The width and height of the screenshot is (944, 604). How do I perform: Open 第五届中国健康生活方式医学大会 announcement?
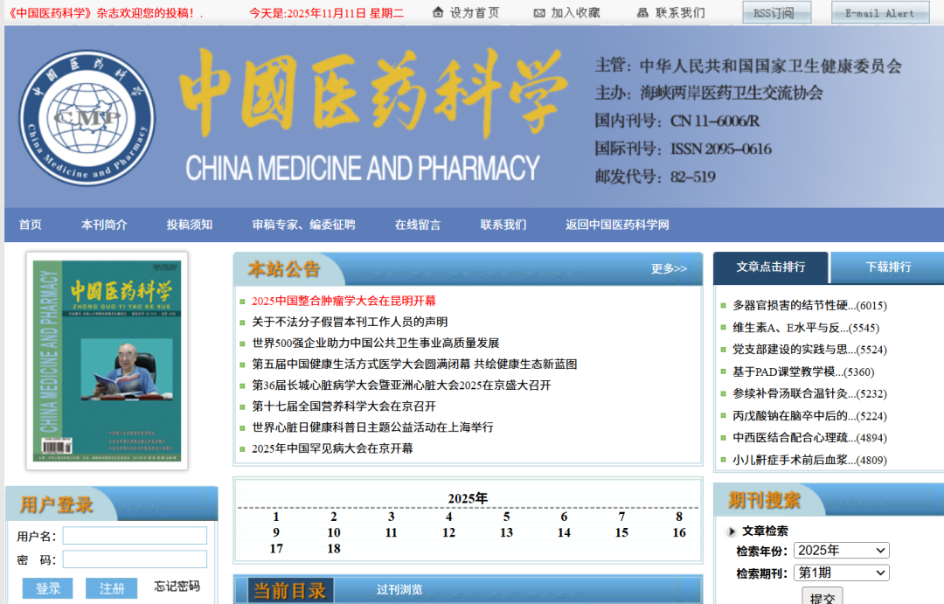pyautogui.click(x=414, y=364)
